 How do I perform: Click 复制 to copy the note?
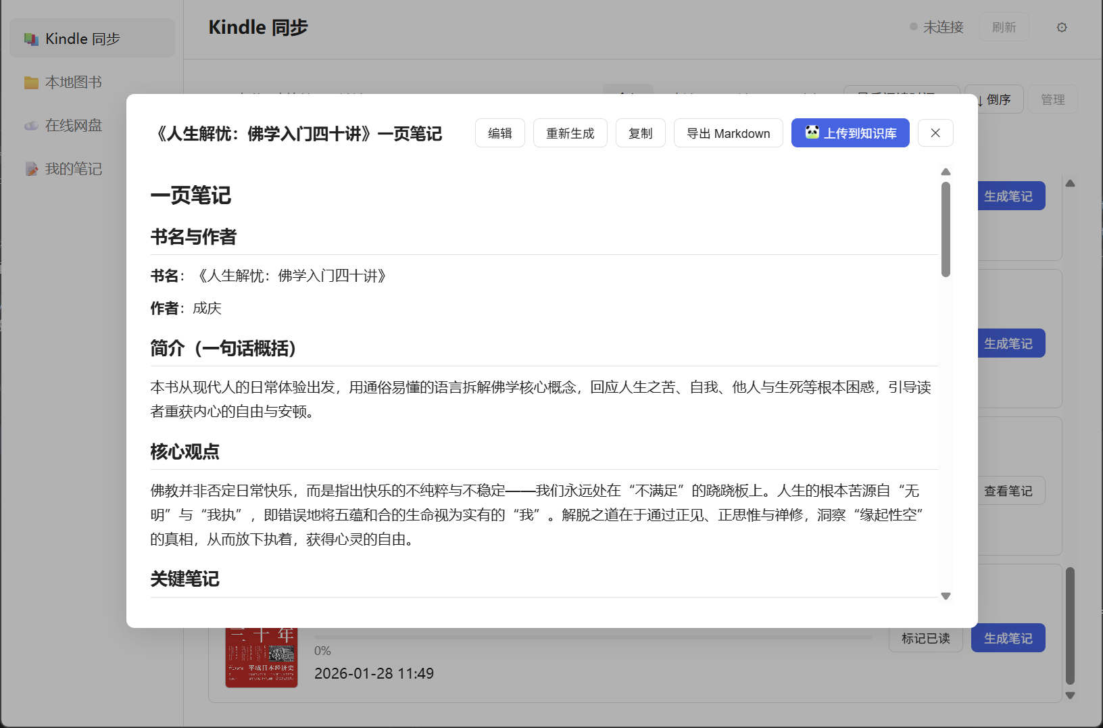tap(641, 133)
